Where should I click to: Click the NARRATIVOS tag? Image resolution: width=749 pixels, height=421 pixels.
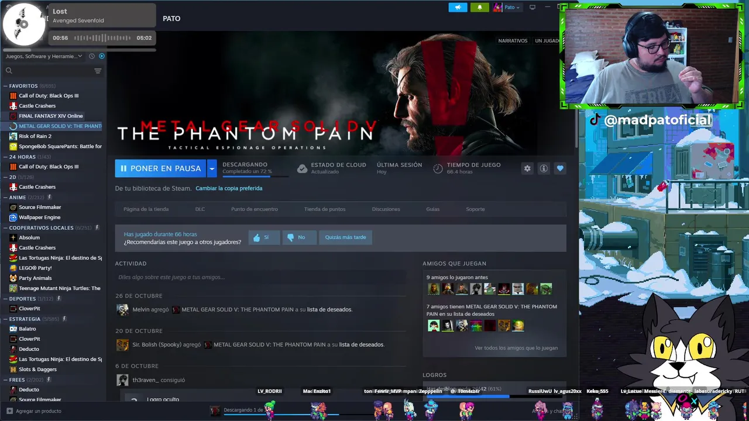(x=513, y=41)
